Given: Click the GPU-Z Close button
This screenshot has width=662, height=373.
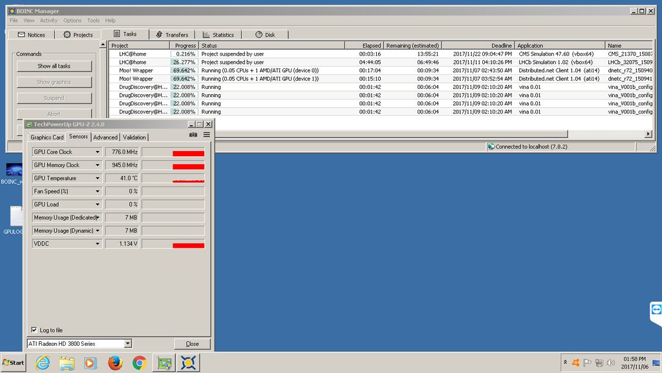Looking at the screenshot, I should (x=192, y=343).
